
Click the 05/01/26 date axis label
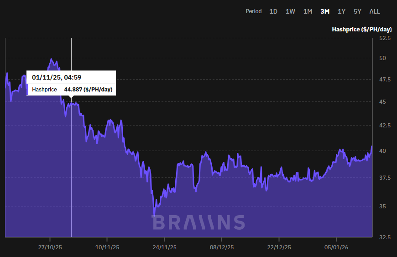[336, 248]
